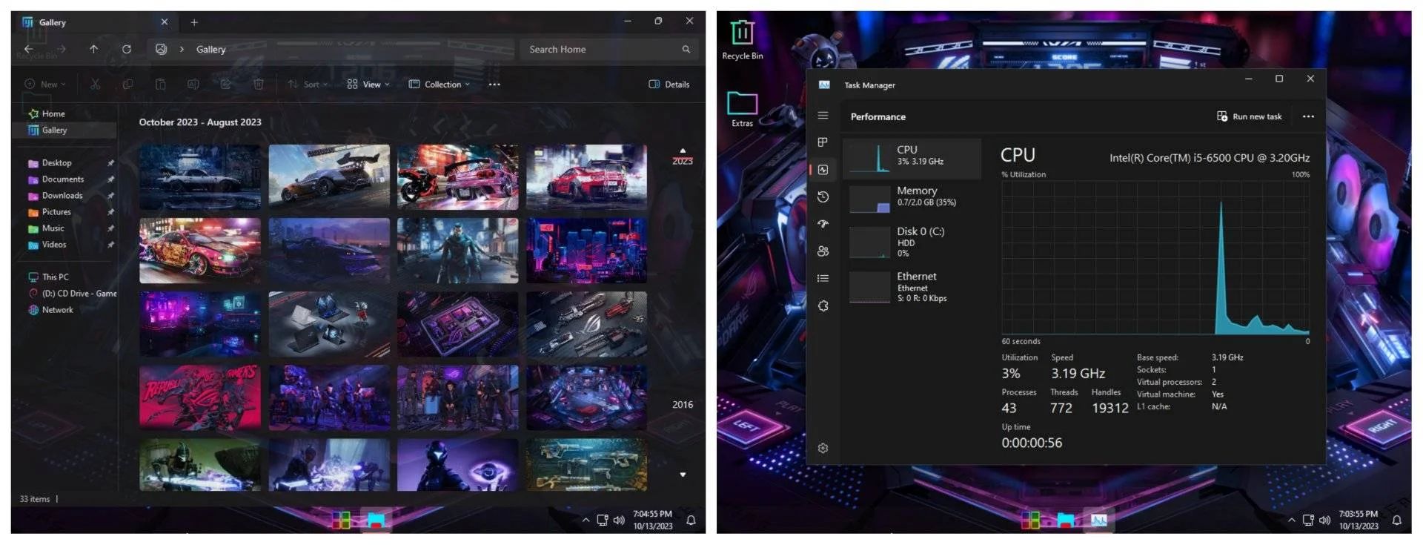This screenshot has height=545, width=1423.
Task: Click the Delete trash icon in File Explorer
Action: click(x=259, y=85)
